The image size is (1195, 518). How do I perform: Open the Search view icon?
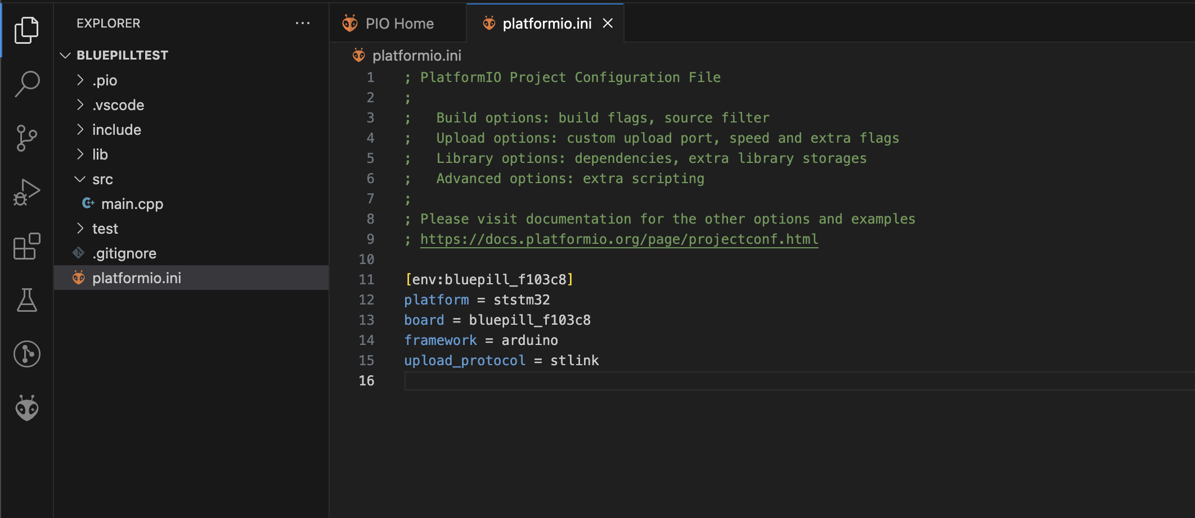click(26, 84)
